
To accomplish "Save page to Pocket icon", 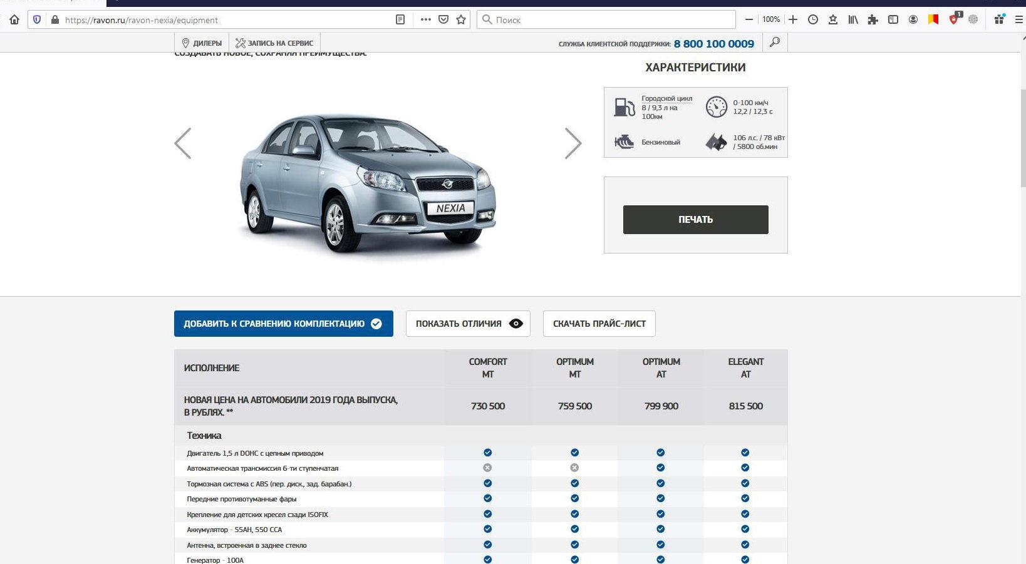I will tap(443, 19).
